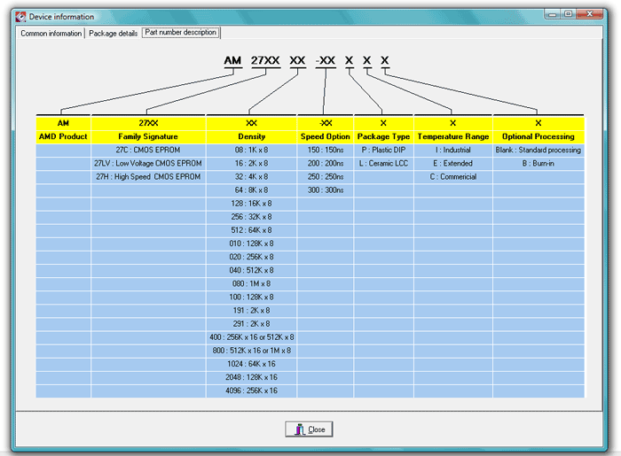Click the '128 : 16K x 8' density cell
621x456 pixels.
(x=251, y=204)
